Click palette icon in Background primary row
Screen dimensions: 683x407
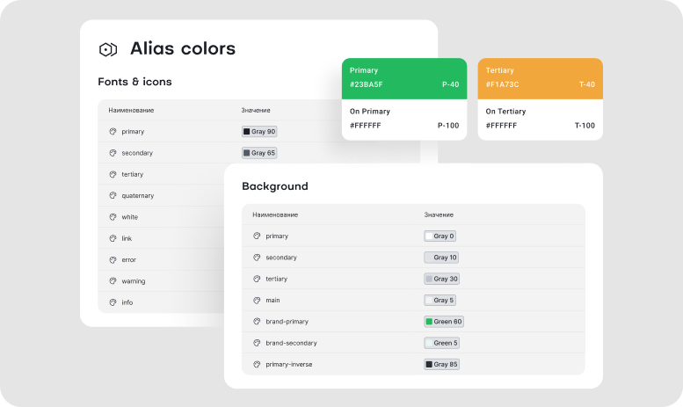[x=257, y=236]
